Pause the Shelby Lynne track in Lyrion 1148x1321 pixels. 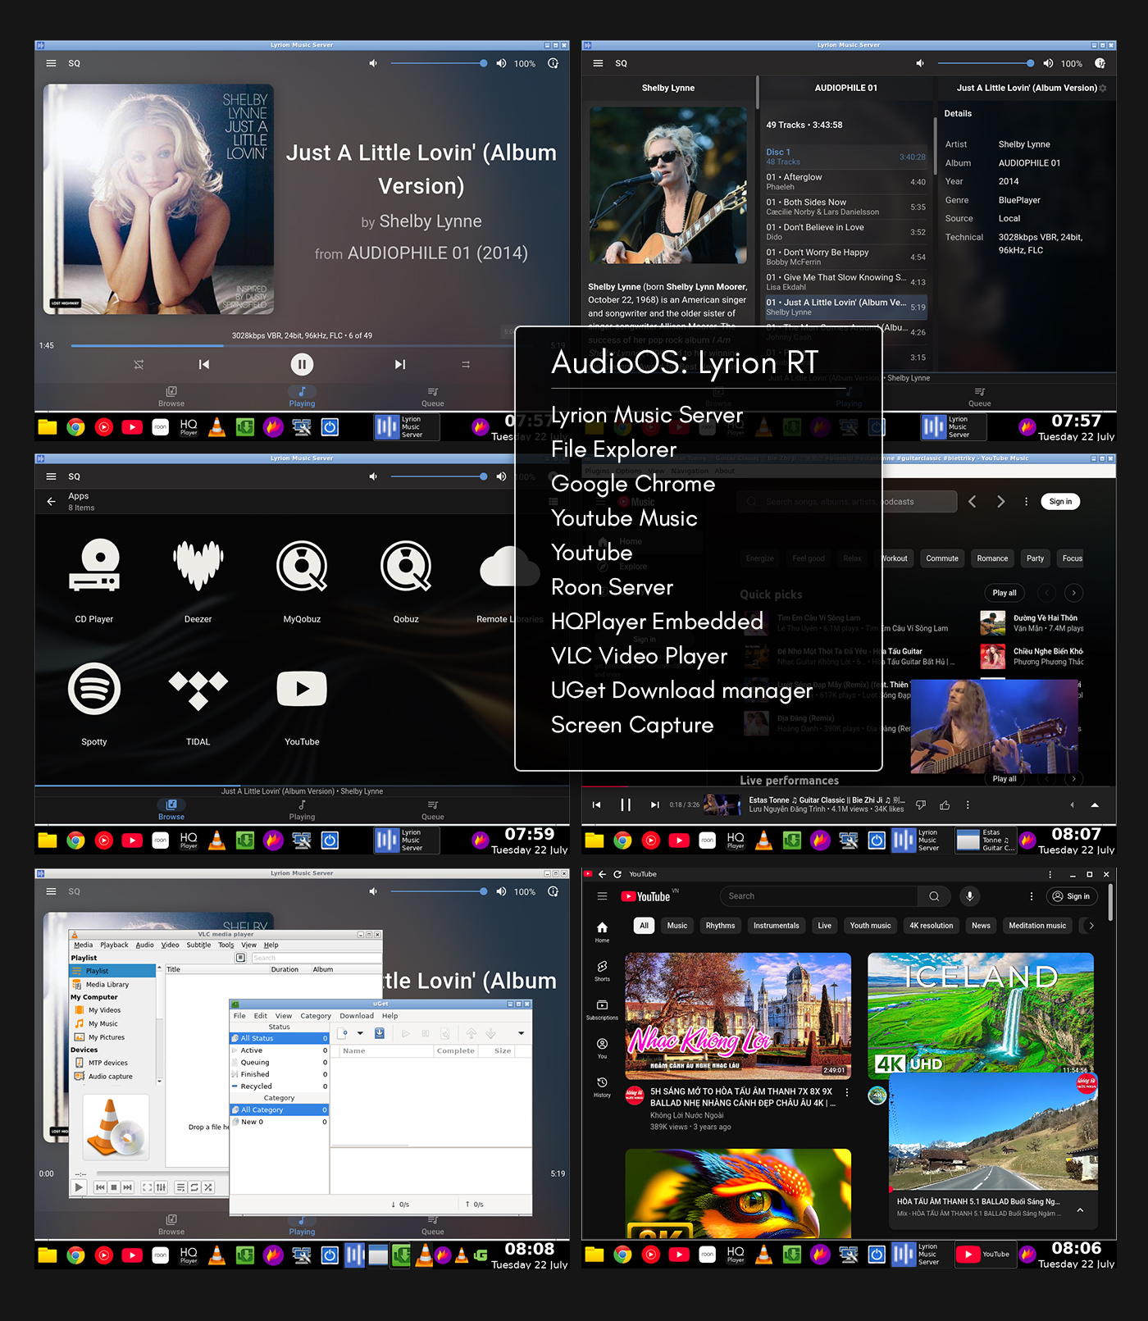pos(302,364)
